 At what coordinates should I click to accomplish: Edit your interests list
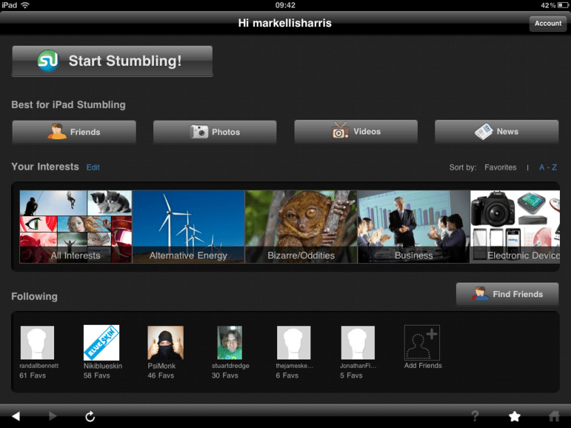coord(93,168)
